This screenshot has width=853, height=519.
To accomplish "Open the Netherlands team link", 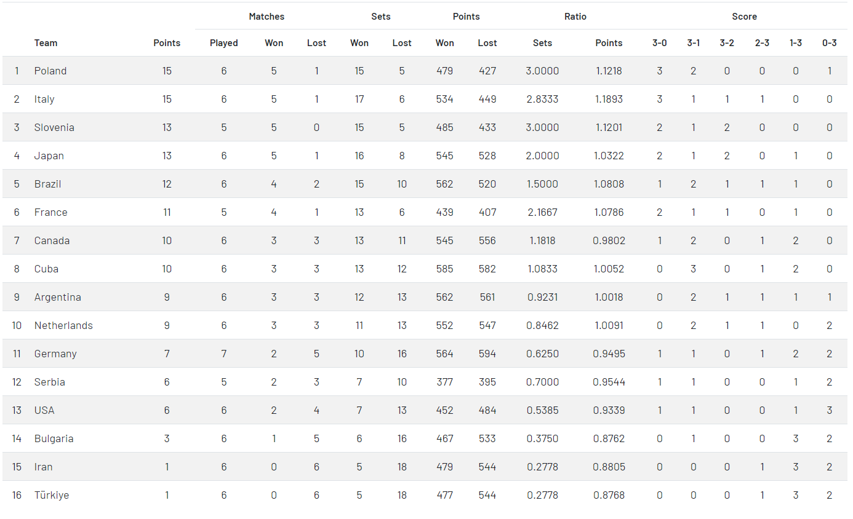I will (x=63, y=325).
